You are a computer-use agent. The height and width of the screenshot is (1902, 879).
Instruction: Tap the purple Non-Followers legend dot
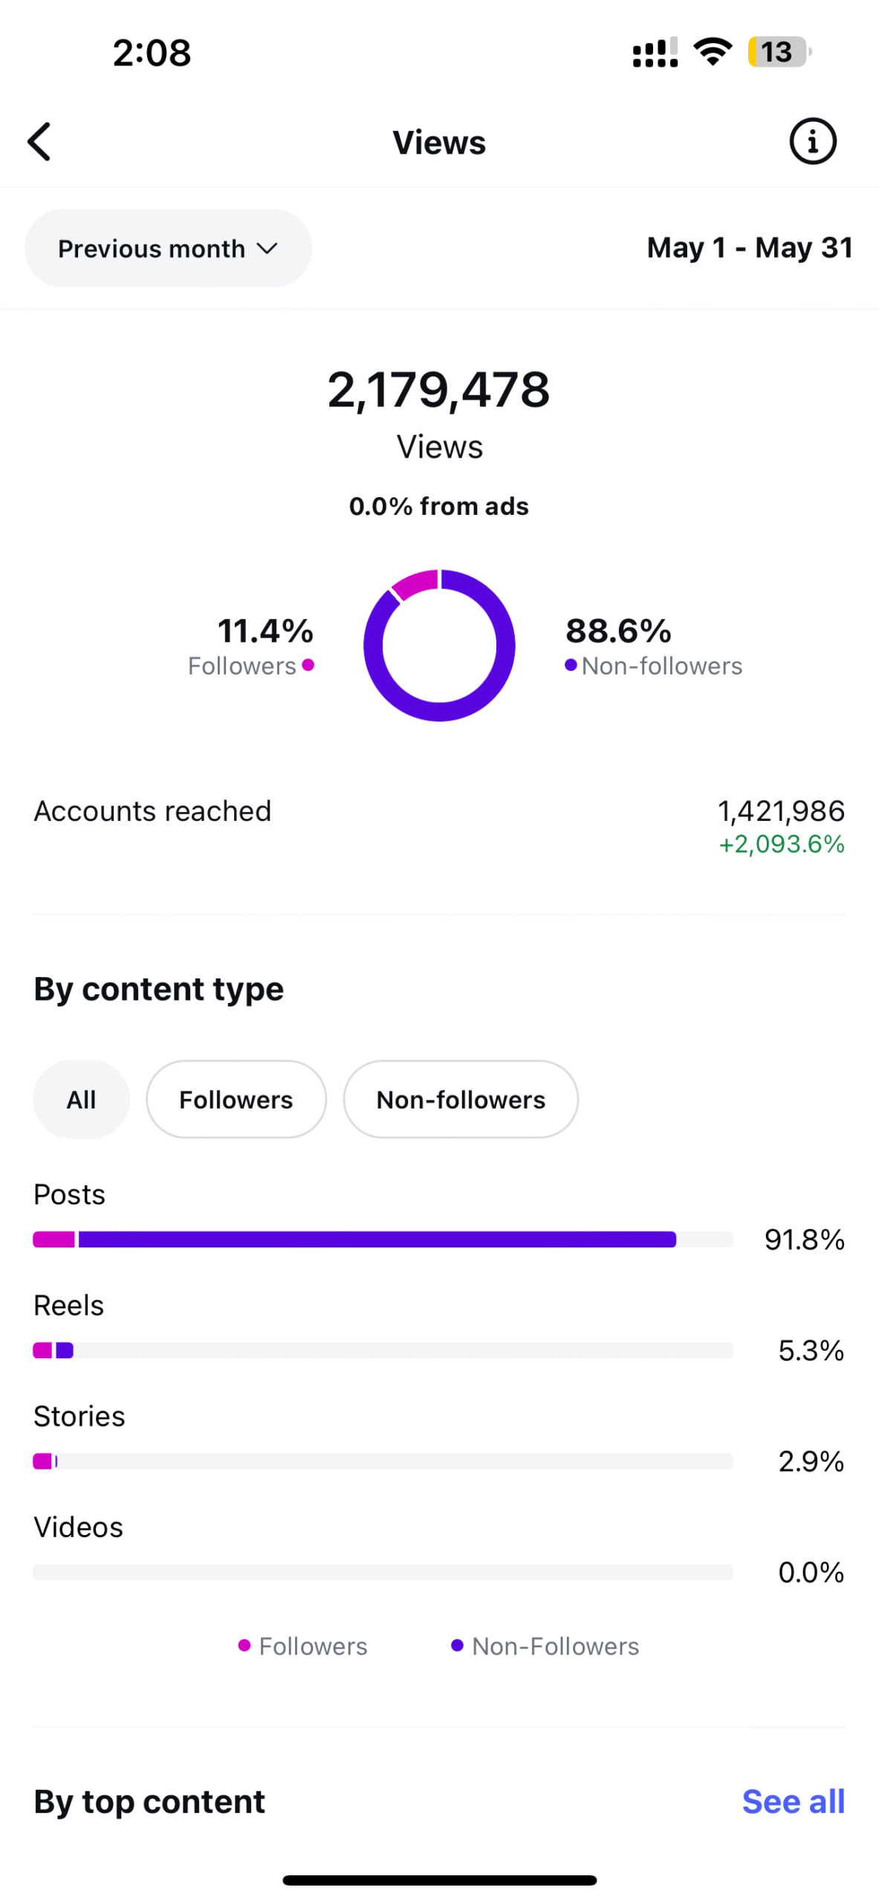458,1645
